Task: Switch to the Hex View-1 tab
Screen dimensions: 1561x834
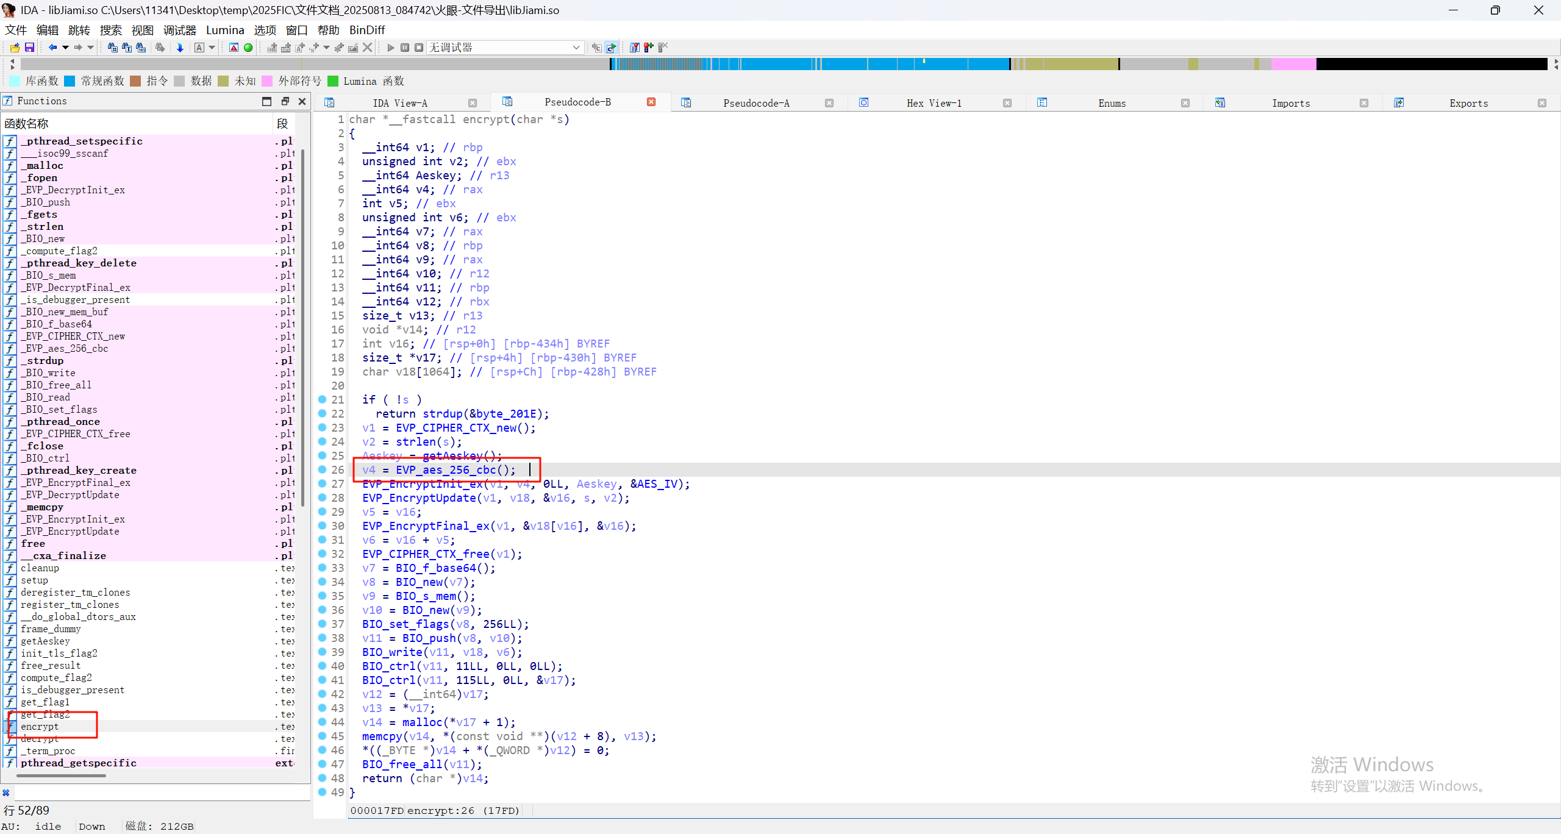Action: [x=933, y=103]
